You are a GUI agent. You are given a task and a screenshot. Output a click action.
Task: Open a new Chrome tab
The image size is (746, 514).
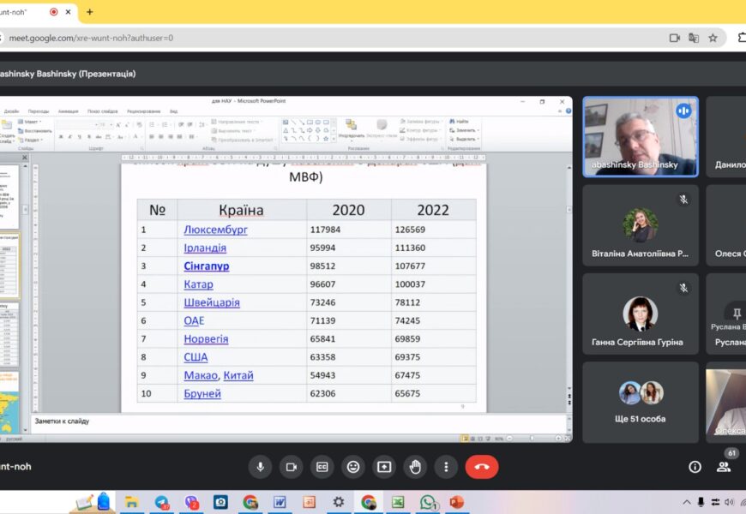[x=89, y=12]
